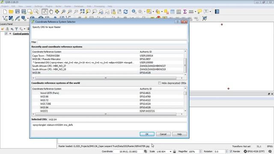This screenshot has width=274, height=154.
Task: Open the composer manager
Action: pyautogui.click(x=36, y=12)
